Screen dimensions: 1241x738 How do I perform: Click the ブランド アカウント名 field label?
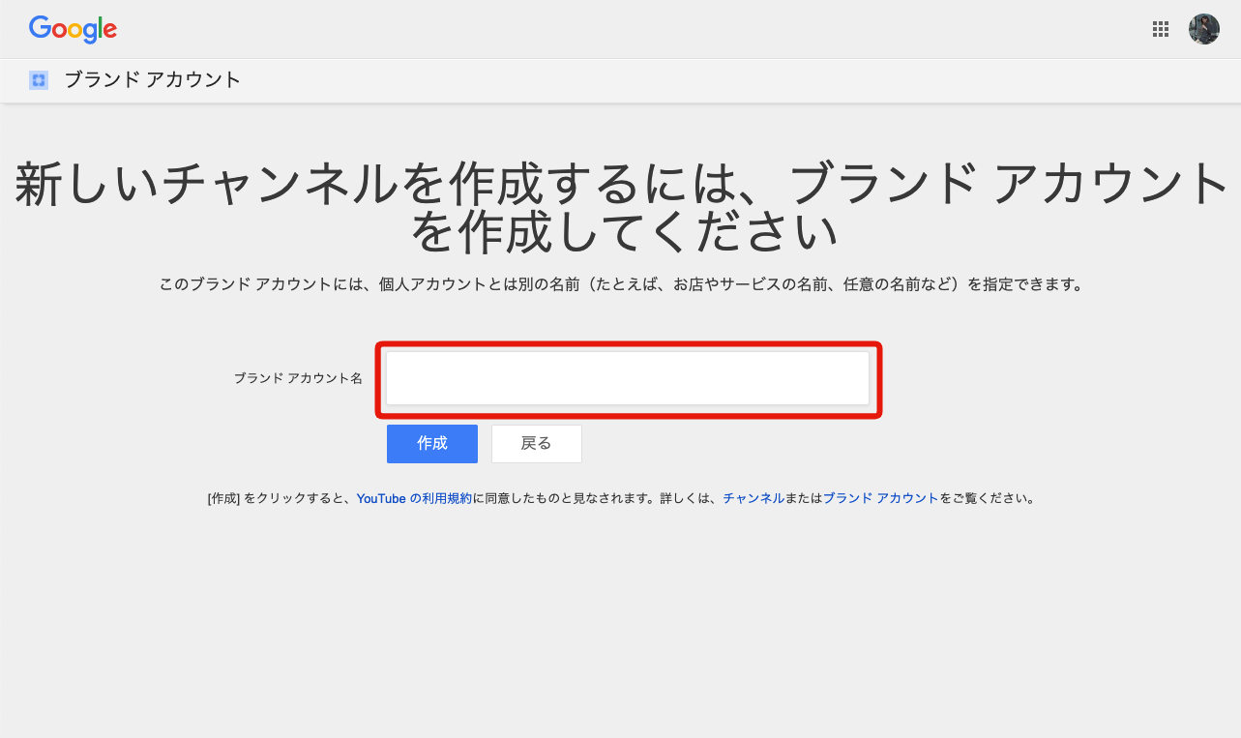pyautogui.click(x=298, y=378)
